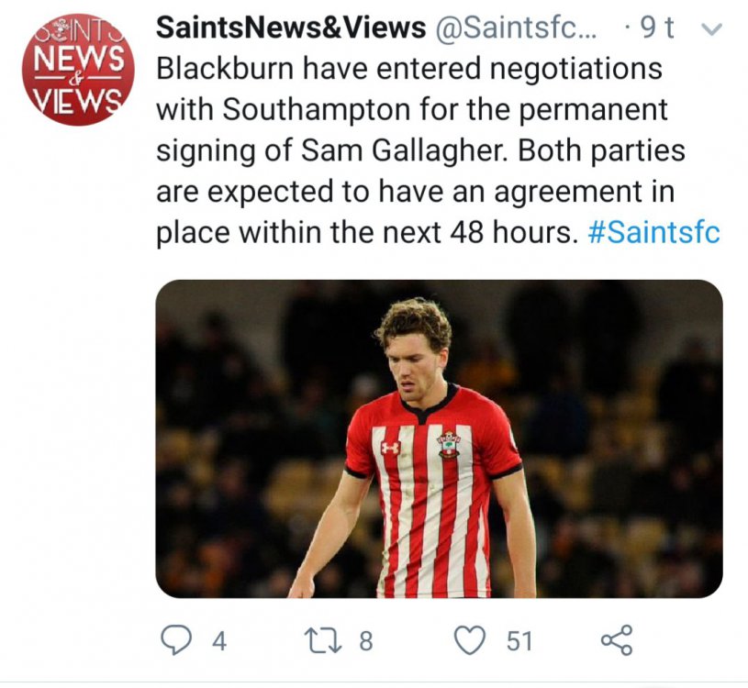
Task: Click the tweet timestamp '9 t'
Action: [x=656, y=28]
